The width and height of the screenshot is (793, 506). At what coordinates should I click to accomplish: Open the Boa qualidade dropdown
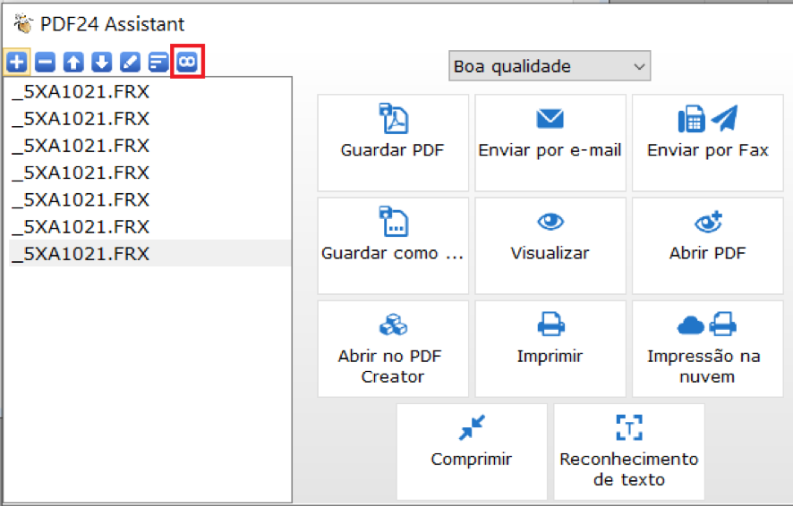[x=550, y=65]
